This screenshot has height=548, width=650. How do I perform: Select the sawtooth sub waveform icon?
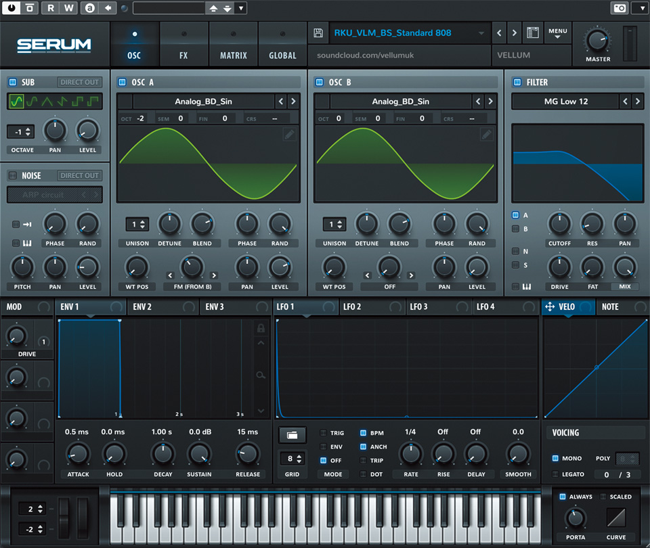62,101
